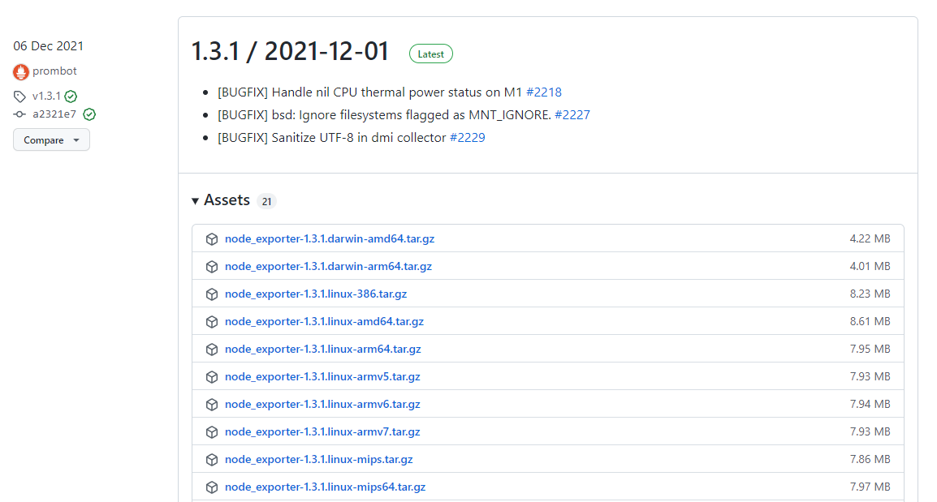The width and height of the screenshot is (937, 502).
Task: Click the tag icon beside v1.3.1
Action: pyautogui.click(x=19, y=97)
